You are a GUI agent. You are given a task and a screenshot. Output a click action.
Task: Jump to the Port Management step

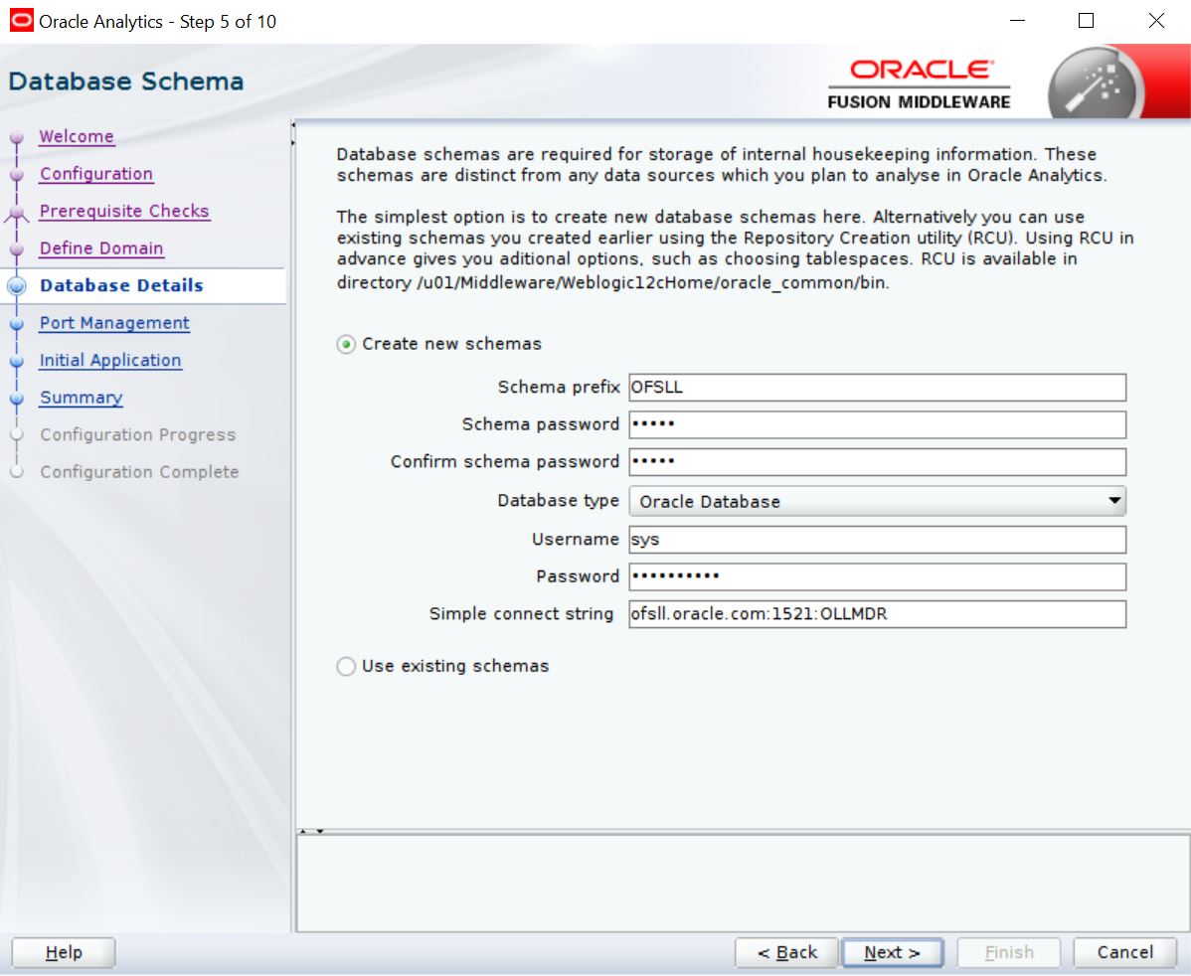click(x=114, y=323)
